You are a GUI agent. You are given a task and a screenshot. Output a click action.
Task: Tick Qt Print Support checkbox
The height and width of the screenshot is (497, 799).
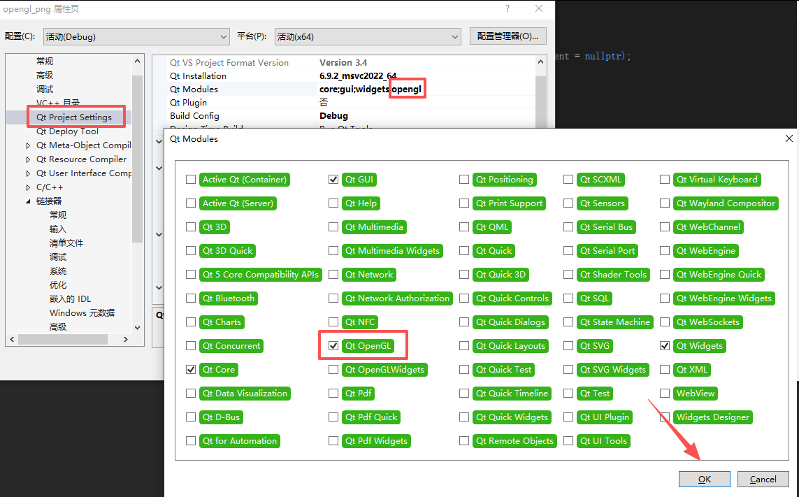463,203
